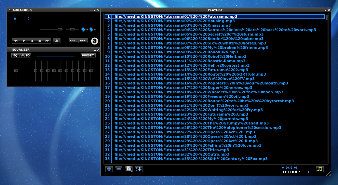Screen dimensions: 338x185
Task: Select track 18 'Whalers on the moon.mp3'
Action: coord(215,92)
